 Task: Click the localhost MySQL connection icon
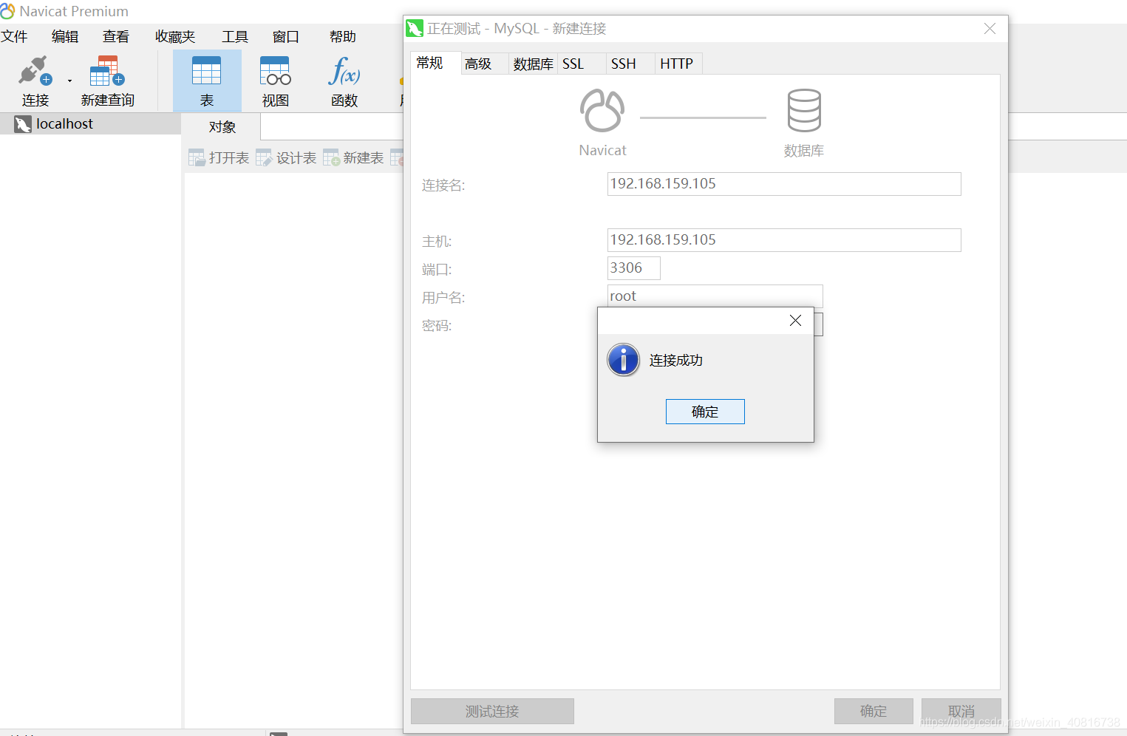point(23,124)
